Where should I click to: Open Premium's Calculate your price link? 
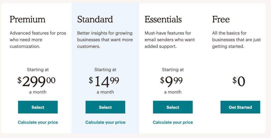(x=38, y=122)
